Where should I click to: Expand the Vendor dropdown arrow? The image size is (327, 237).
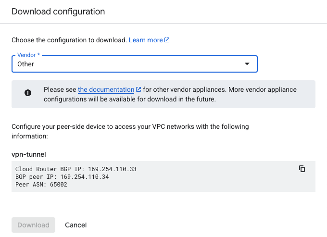[x=247, y=64]
